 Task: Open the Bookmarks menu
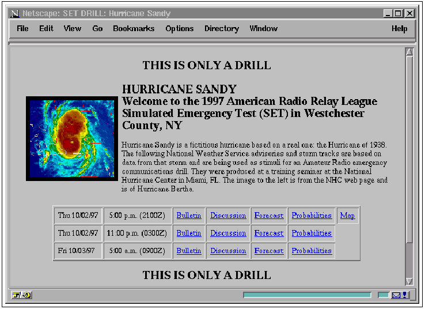[134, 28]
